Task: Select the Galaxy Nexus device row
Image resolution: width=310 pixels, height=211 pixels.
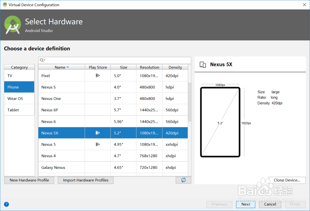Action: [113, 167]
